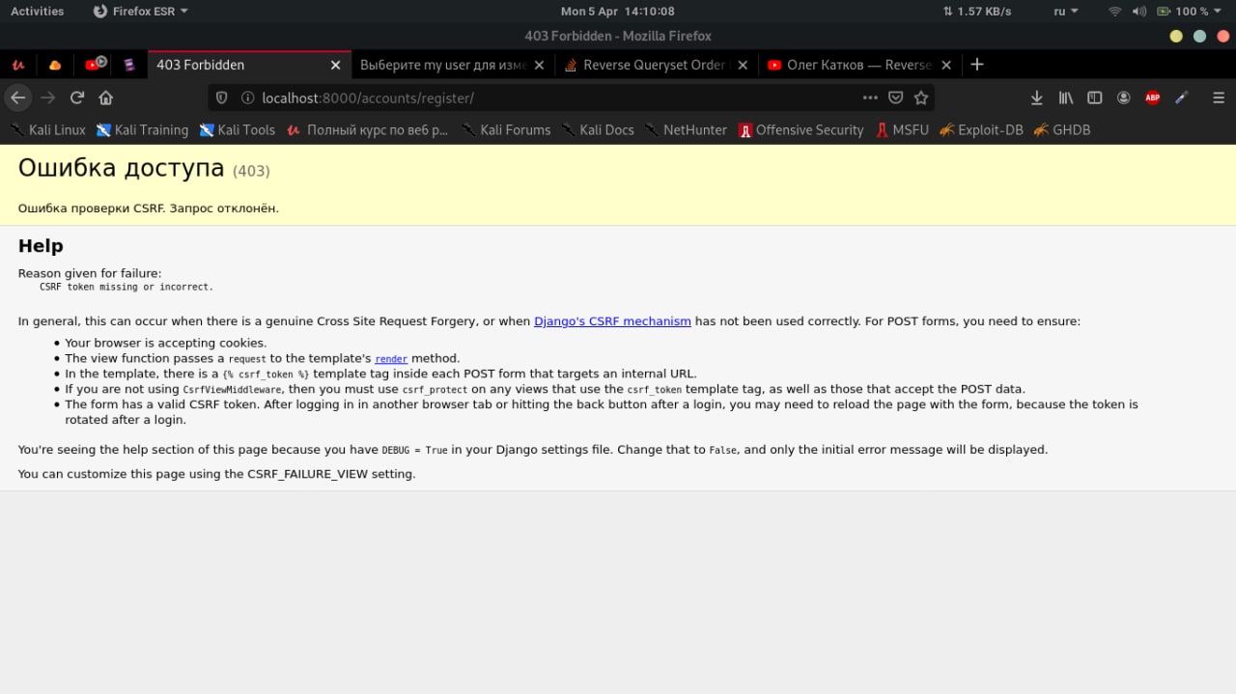Click the forward navigation arrow
This screenshot has height=694, width=1236.
(x=48, y=97)
